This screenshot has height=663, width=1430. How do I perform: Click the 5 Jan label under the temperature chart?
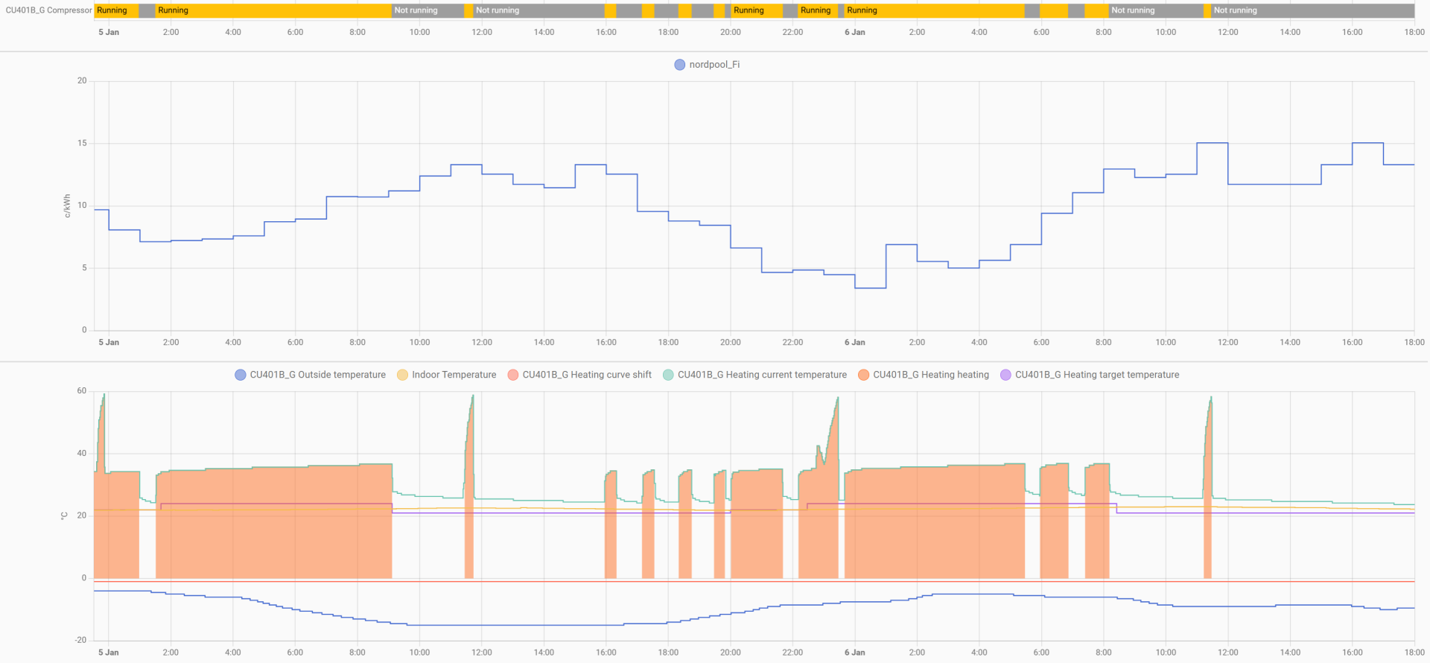click(x=109, y=653)
